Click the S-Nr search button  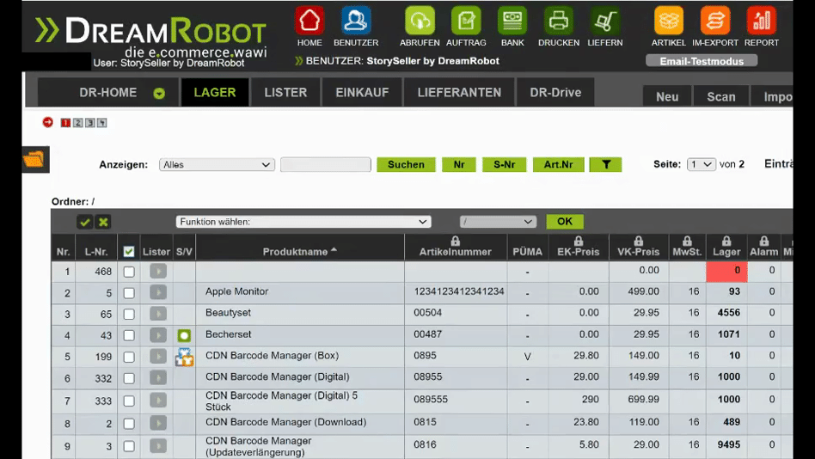coord(504,164)
